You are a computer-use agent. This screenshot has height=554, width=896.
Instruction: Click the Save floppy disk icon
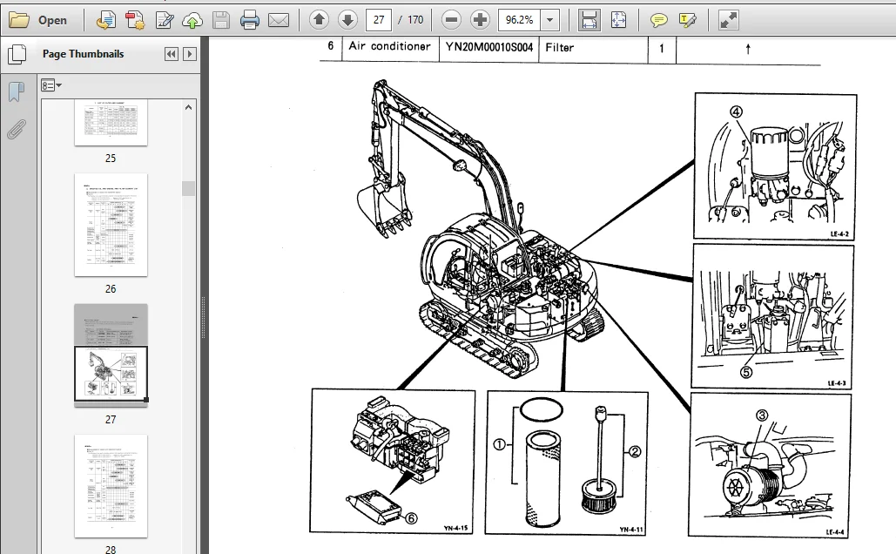click(x=221, y=21)
